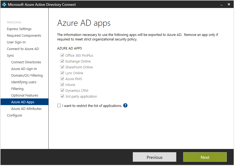Open the Filtering sub-step

point(17,89)
